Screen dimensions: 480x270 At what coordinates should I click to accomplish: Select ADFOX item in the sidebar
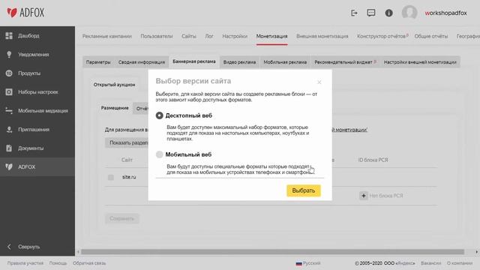(x=37, y=166)
